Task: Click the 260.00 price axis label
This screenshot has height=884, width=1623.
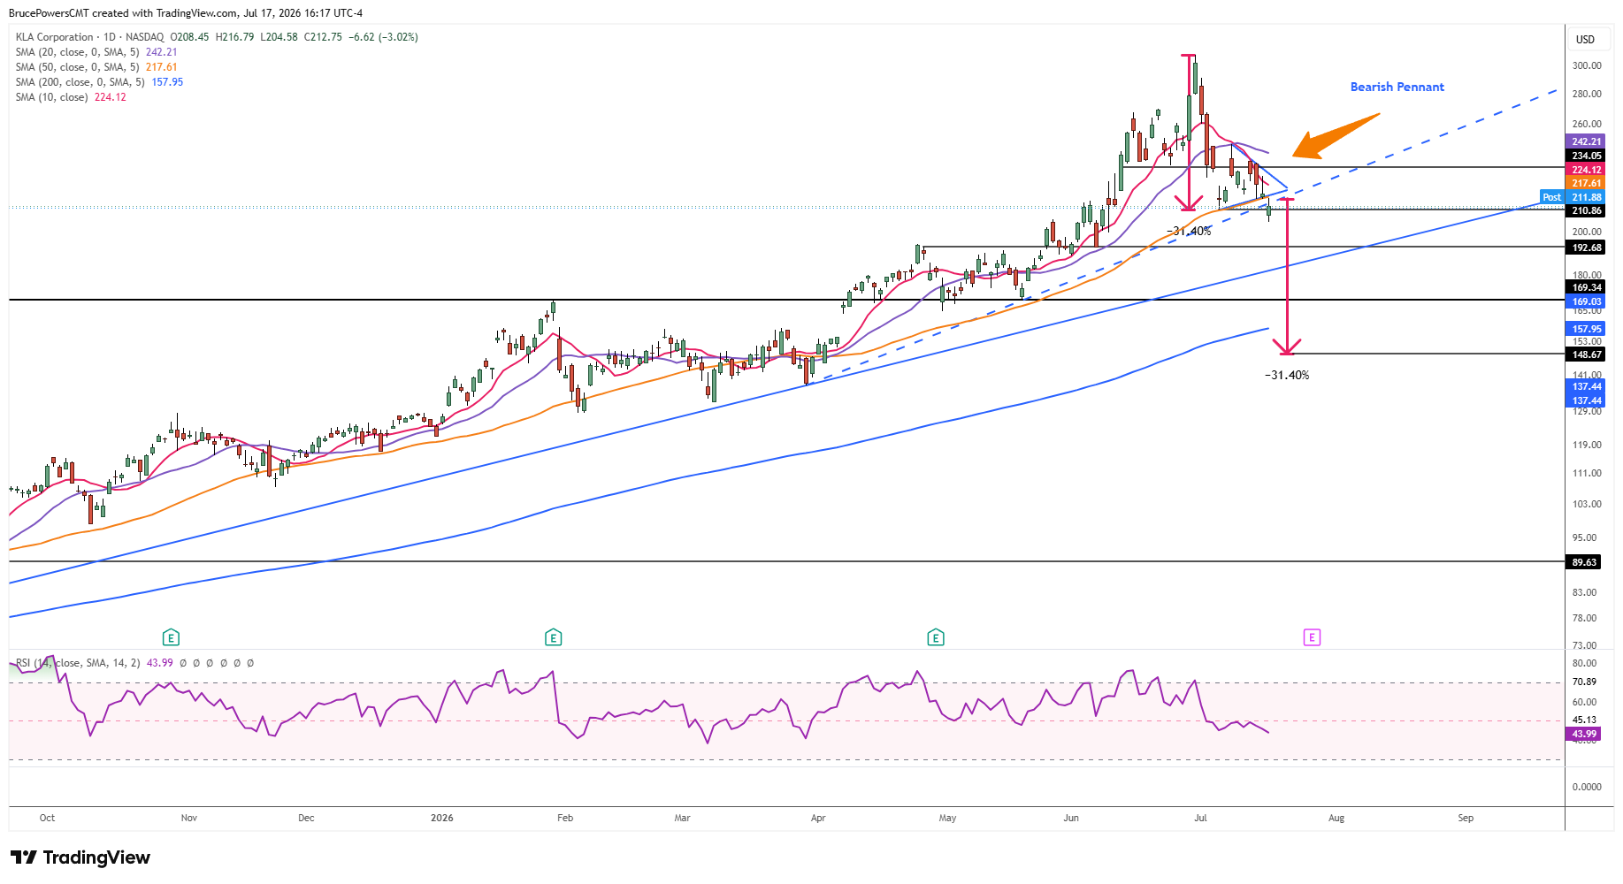Action: point(1586,124)
